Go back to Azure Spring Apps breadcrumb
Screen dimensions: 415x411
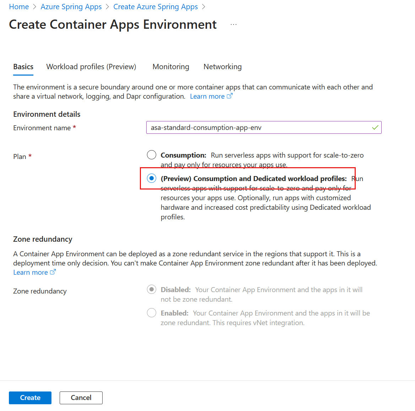click(71, 7)
